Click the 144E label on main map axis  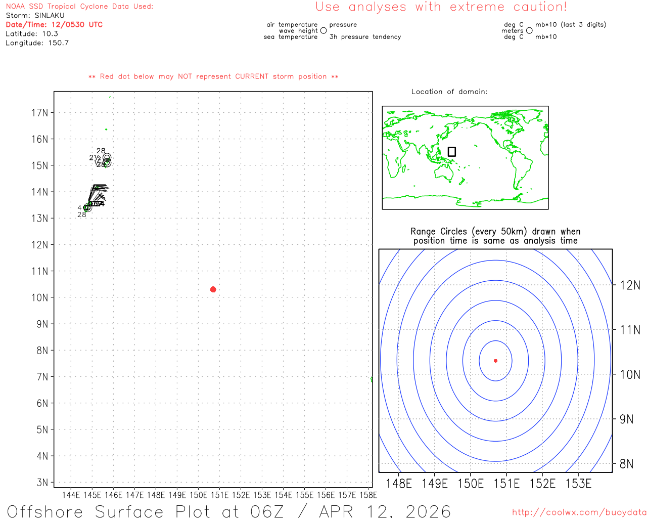71,495
